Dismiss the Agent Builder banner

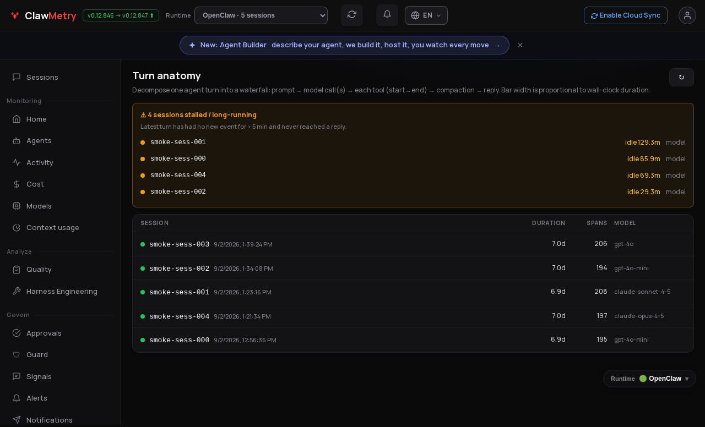point(520,45)
